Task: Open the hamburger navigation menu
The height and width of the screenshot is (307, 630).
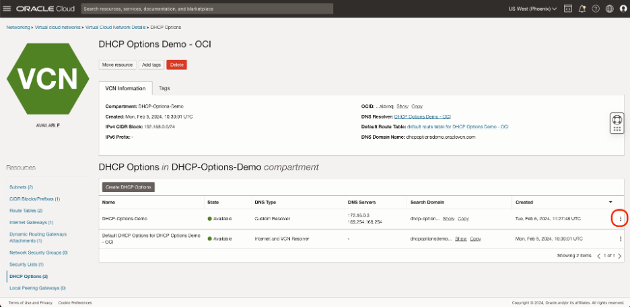Action: click(7, 9)
